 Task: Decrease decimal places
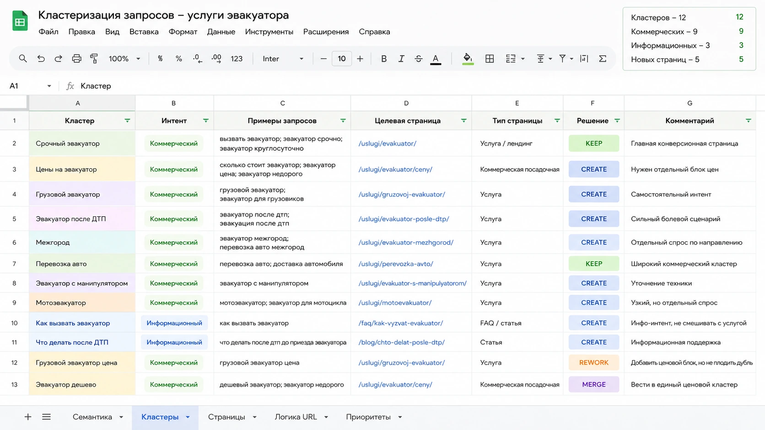[x=197, y=58]
